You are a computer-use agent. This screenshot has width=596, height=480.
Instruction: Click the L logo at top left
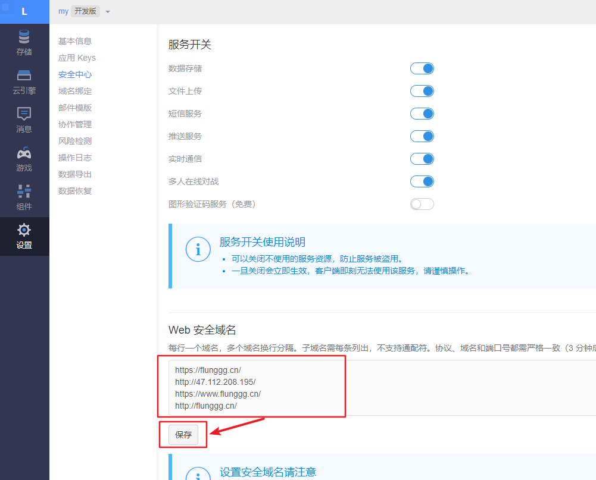coord(24,12)
